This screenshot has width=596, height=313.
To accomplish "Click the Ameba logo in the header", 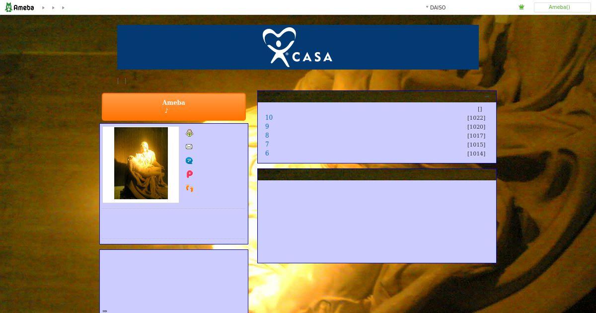I will pyautogui.click(x=19, y=7).
